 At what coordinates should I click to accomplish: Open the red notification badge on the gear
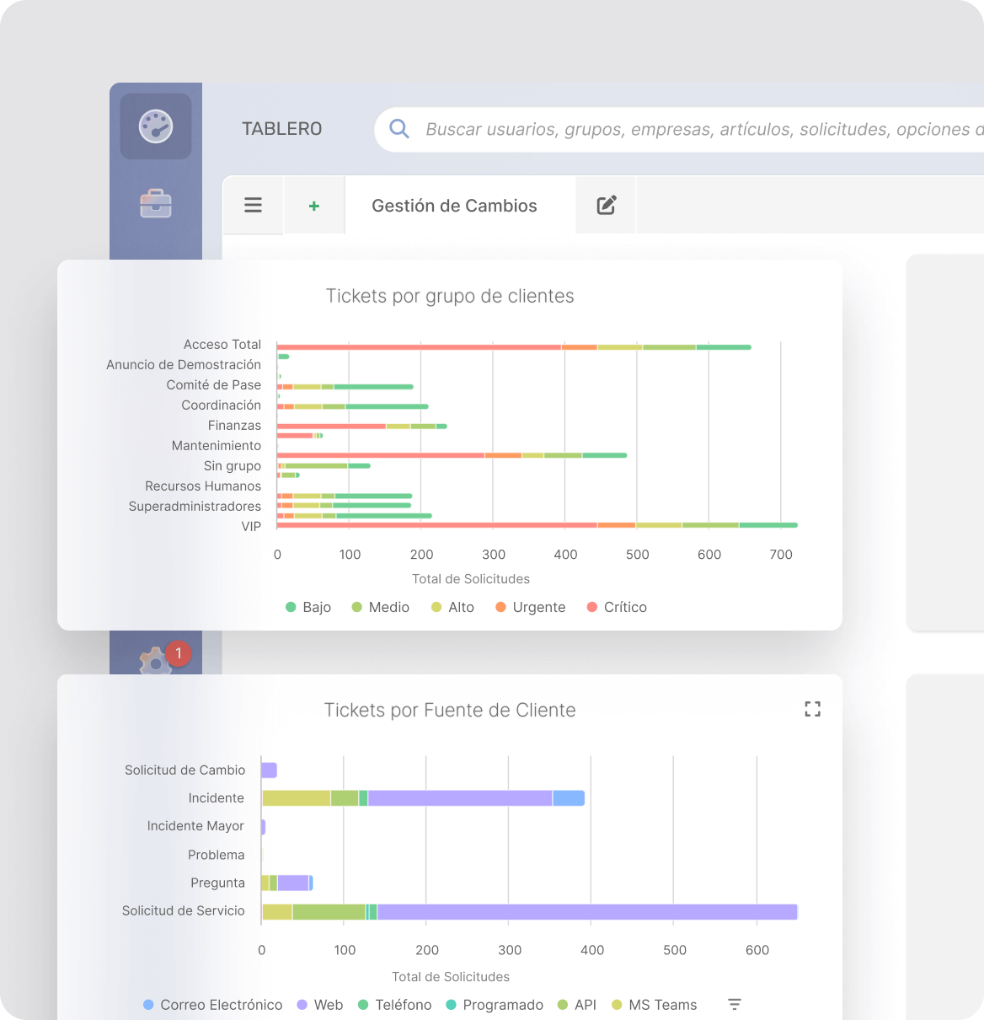tap(178, 652)
